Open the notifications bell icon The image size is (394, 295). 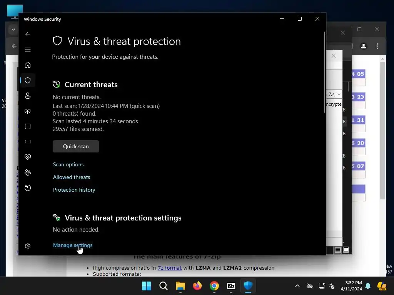click(368, 286)
